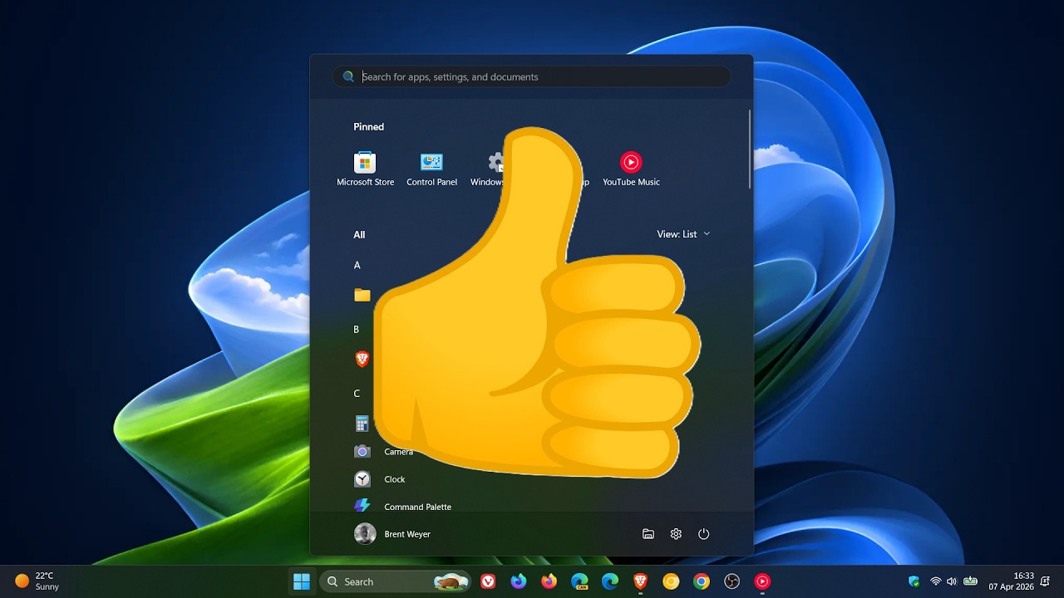The width and height of the screenshot is (1064, 598).
Task: Open Settings gear in Start menu footer
Action: pos(676,534)
